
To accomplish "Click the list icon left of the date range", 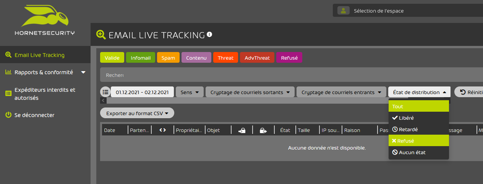I will (x=105, y=92).
